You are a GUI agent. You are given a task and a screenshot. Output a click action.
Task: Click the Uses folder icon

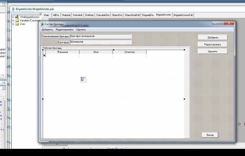[x=17, y=24]
